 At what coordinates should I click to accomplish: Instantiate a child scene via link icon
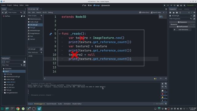point(6,13)
